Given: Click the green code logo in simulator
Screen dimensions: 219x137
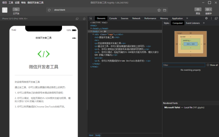Looking at the screenshot, I should 43,54.
